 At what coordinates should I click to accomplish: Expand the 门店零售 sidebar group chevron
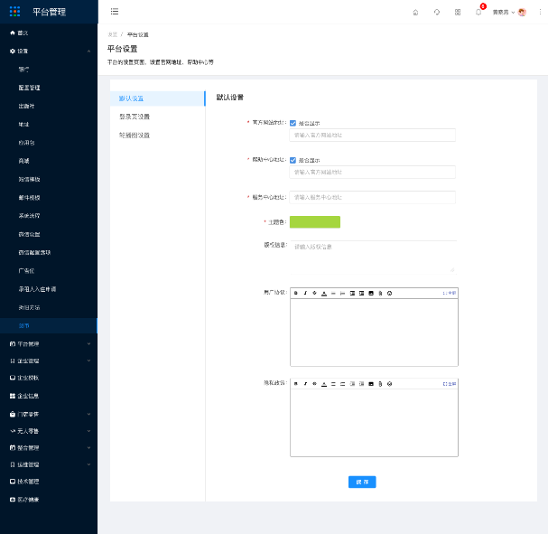pos(88,414)
